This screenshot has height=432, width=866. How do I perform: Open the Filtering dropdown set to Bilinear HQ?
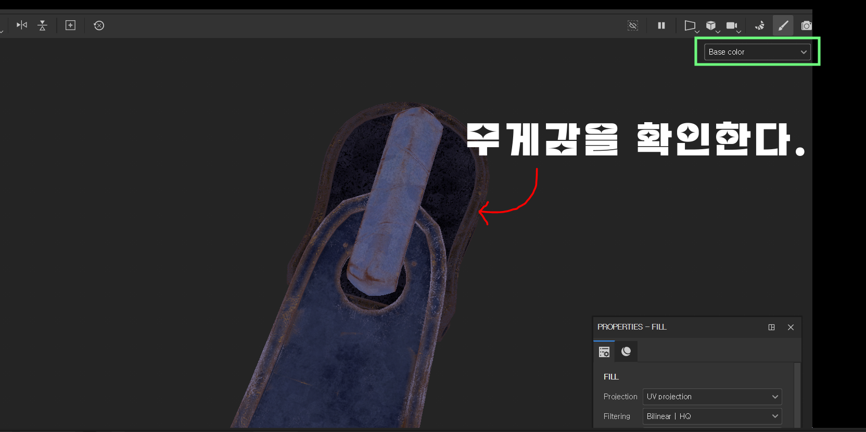(x=712, y=416)
